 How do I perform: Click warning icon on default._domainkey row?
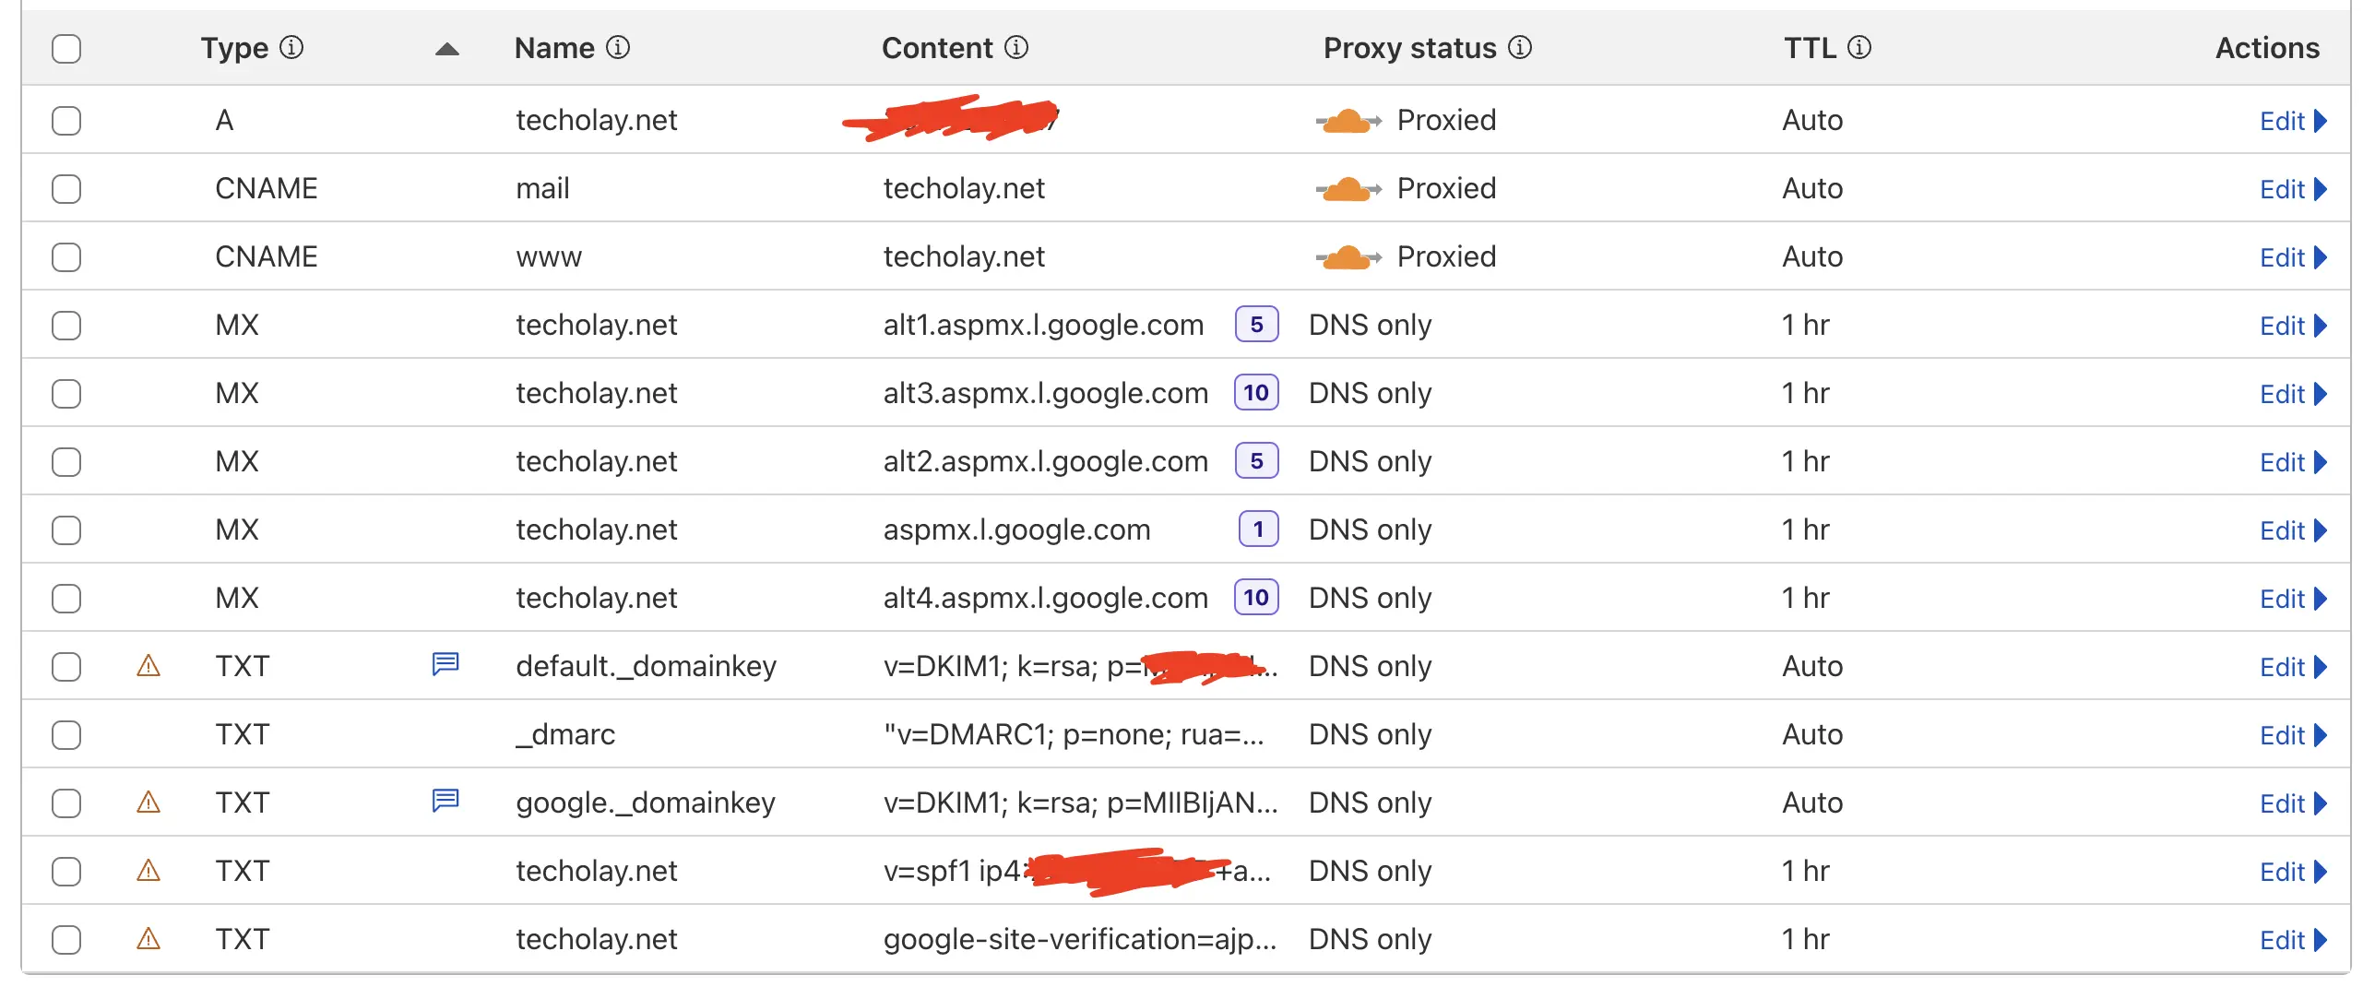coord(148,665)
